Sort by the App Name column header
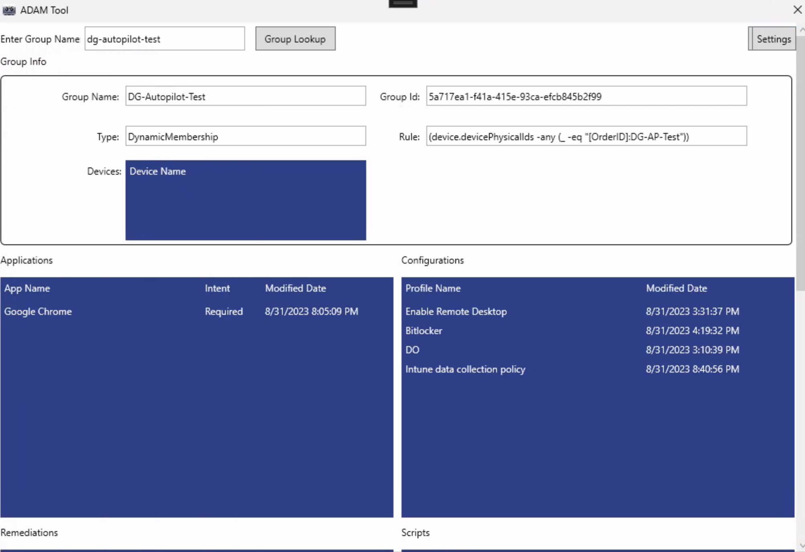The image size is (805, 552). (x=27, y=288)
